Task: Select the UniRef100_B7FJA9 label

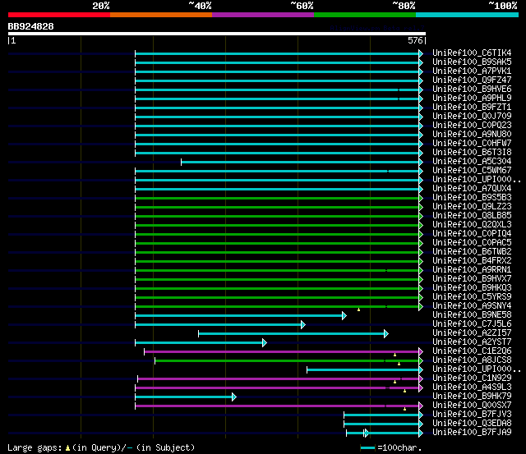Action: point(472,433)
